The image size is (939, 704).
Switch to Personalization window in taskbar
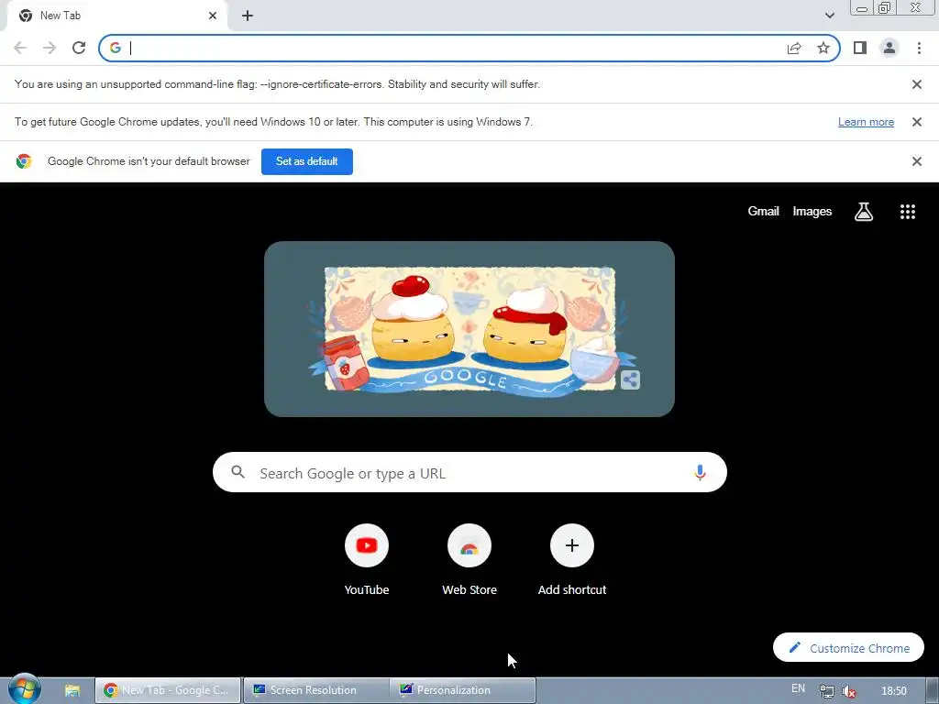click(463, 690)
